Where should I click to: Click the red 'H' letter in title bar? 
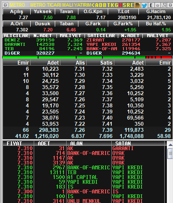click(120, 5)
